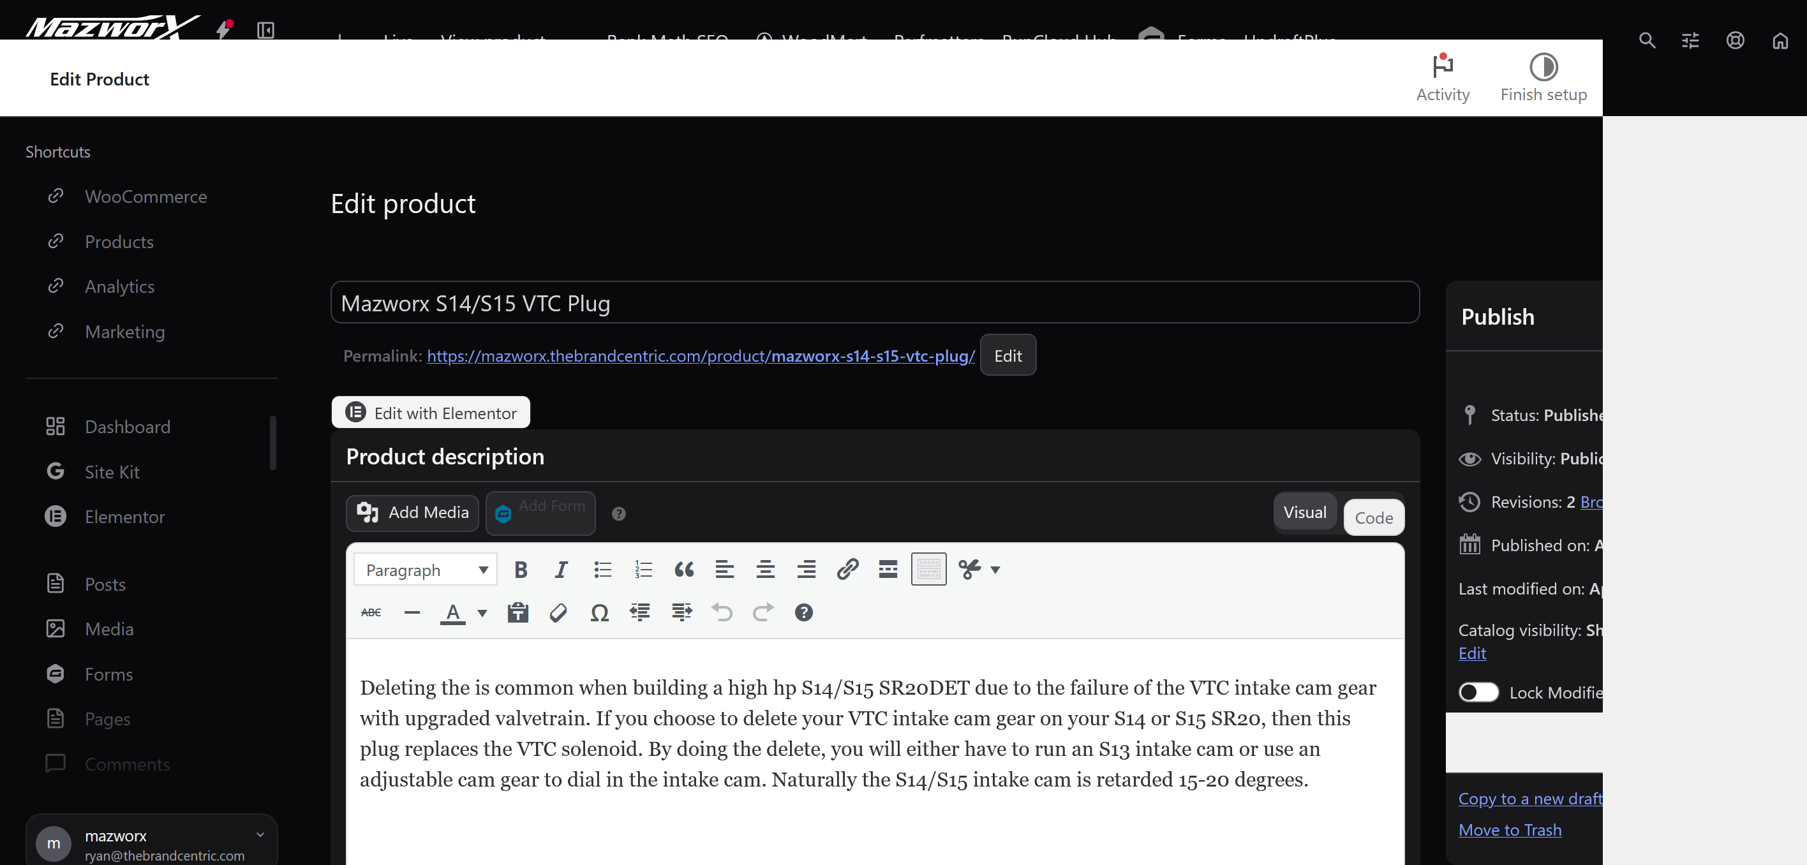Screen dimensions: 1807x865
Task: Move this product to Trash
Action: tap(1510, 830)
